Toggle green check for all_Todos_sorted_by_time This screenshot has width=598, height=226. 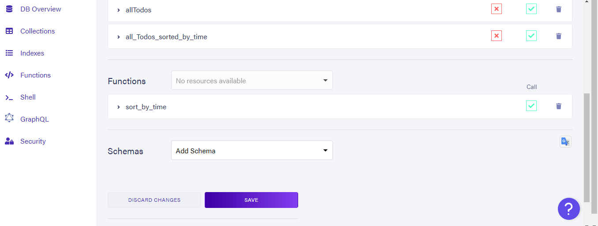[x=531, y=36]
